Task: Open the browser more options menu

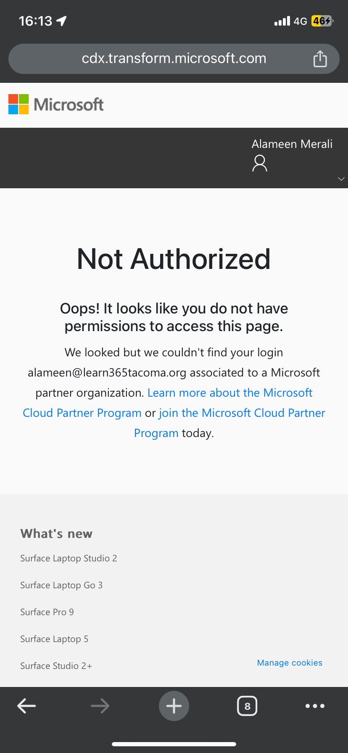Action: [315, 706]
